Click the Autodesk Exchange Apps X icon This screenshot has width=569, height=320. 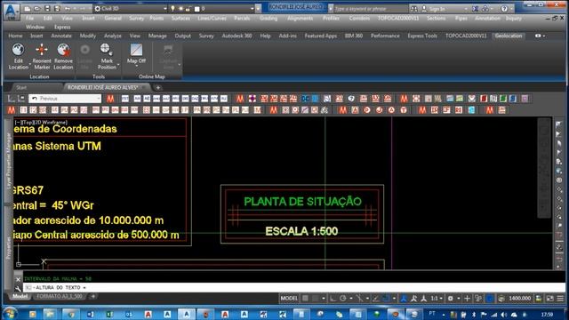[x=476, y=8]
